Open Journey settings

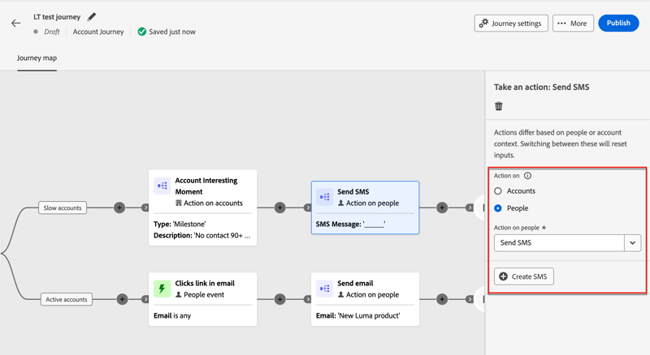click(511, 24)
